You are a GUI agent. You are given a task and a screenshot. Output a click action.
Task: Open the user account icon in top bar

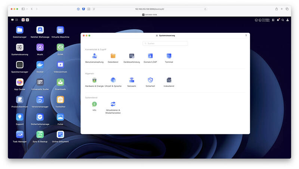287,20
